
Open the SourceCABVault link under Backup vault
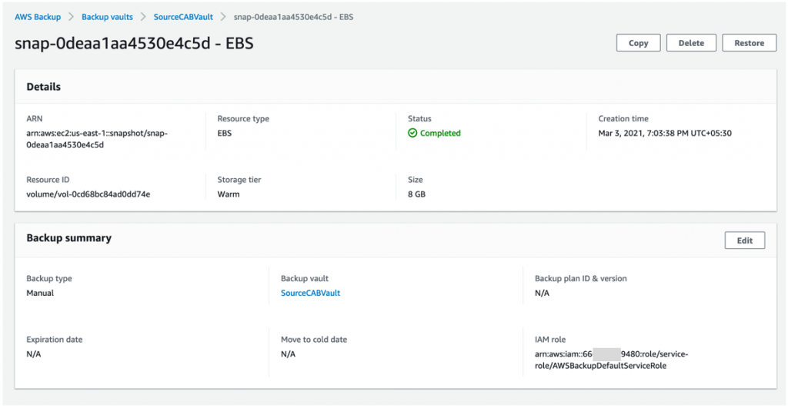click(310, 293)
